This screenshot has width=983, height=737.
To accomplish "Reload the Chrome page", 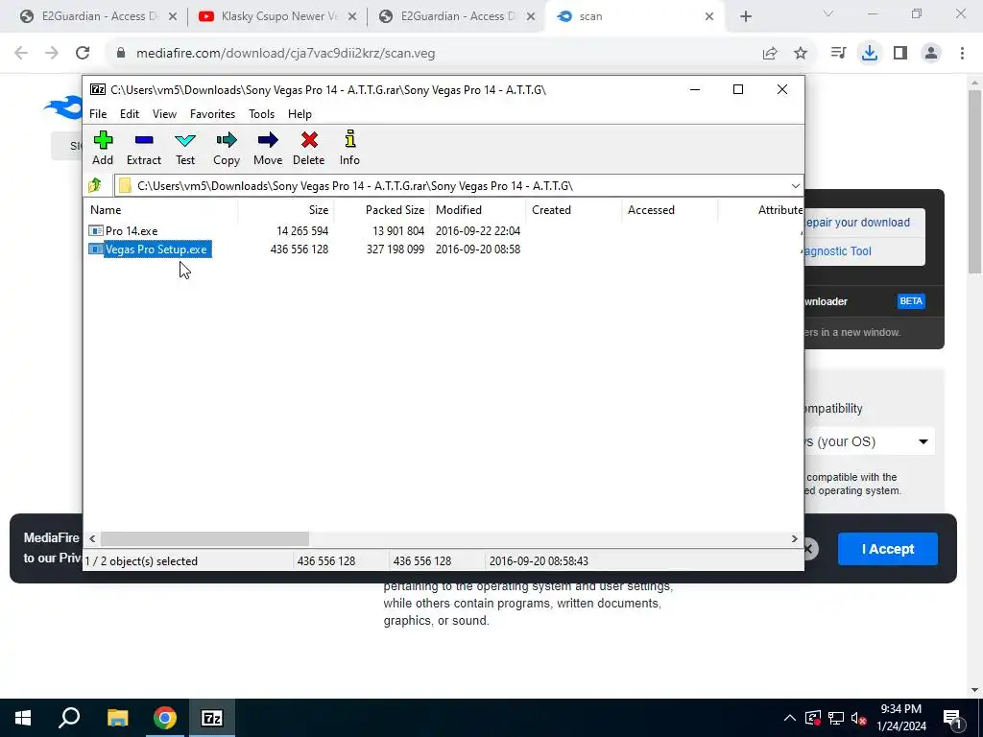I will (x=83, y=54).
